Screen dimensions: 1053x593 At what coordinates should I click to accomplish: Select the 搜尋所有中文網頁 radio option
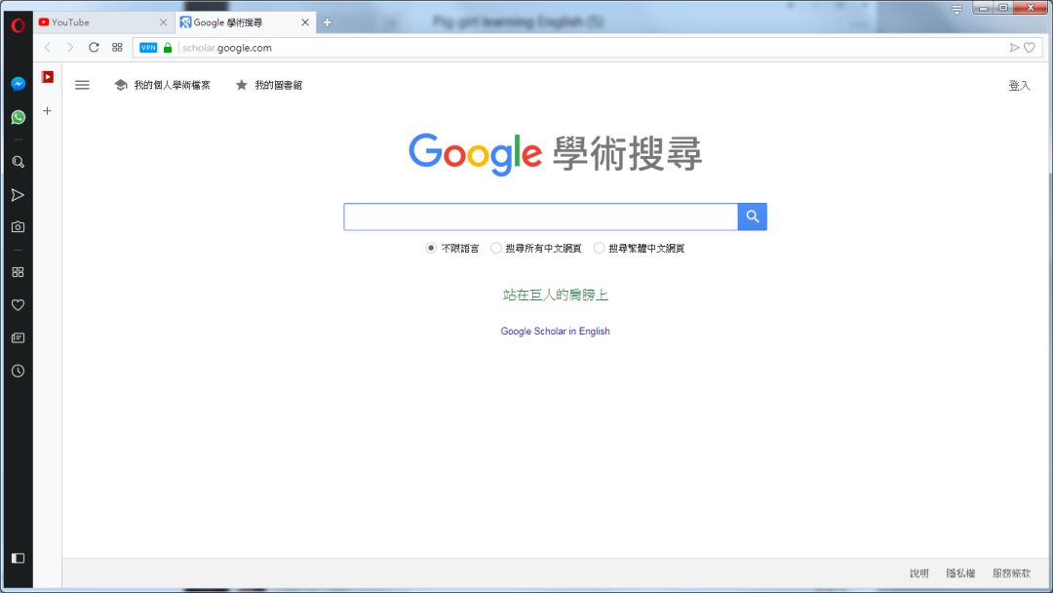pyautogui.click(x=495, y=248)
